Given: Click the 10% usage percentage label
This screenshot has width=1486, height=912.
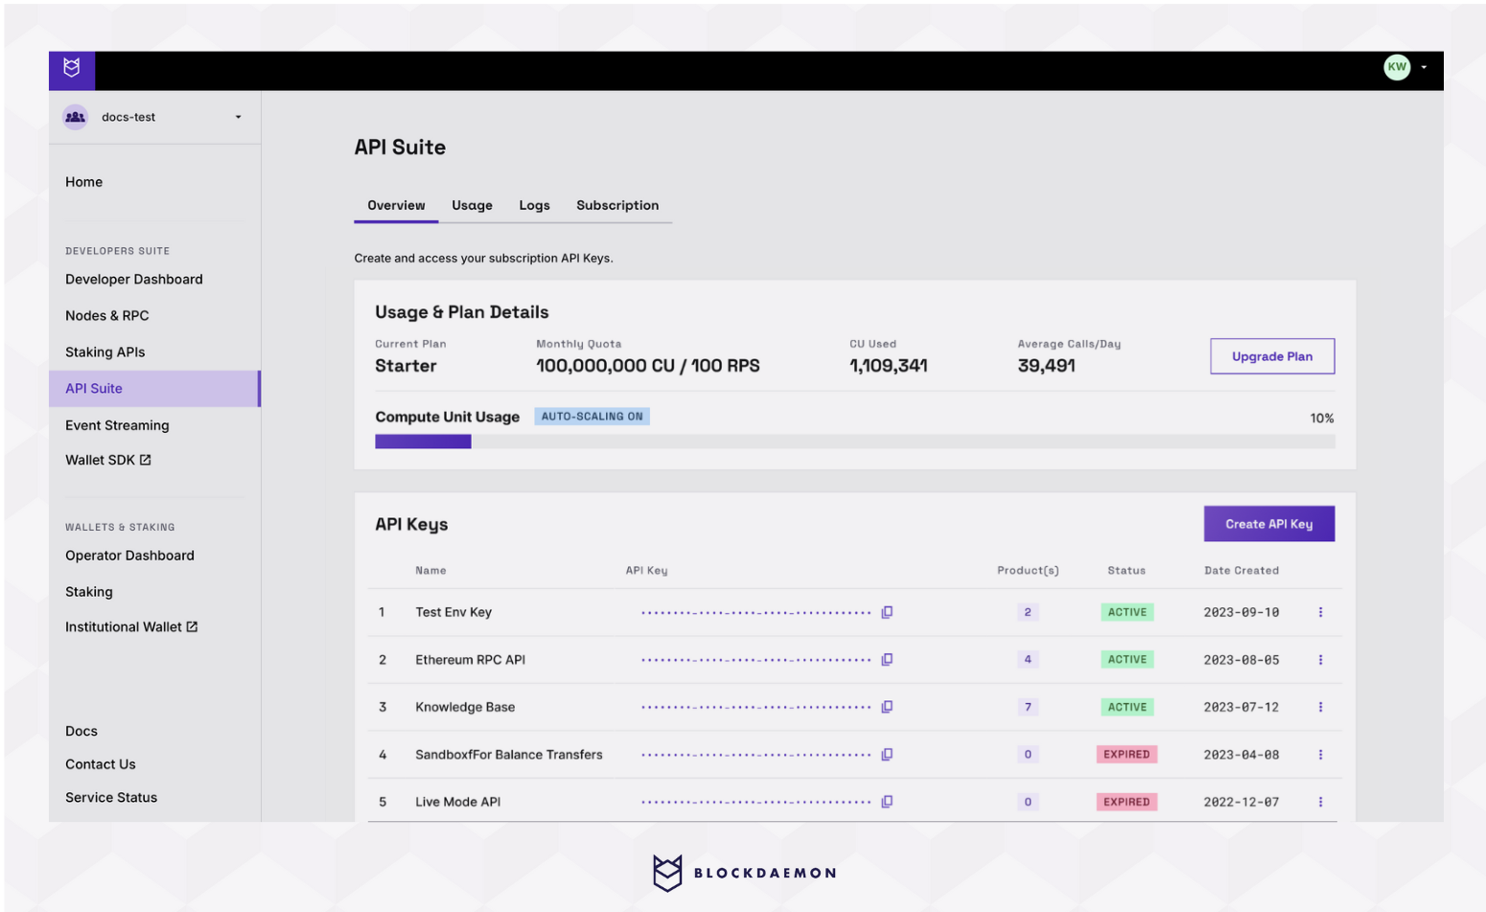Looking at the screenshot, I should (1322, 419).
